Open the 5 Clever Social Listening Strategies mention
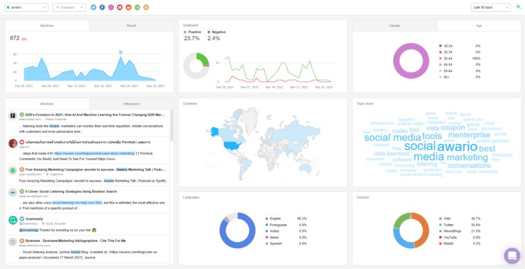Screen dimensions: 525x269 71,192
